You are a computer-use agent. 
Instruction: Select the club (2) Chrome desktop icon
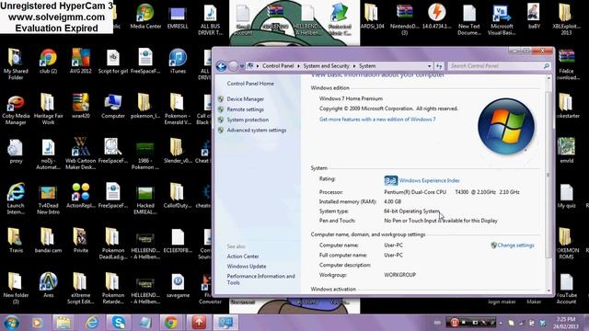tap(48, 62)
